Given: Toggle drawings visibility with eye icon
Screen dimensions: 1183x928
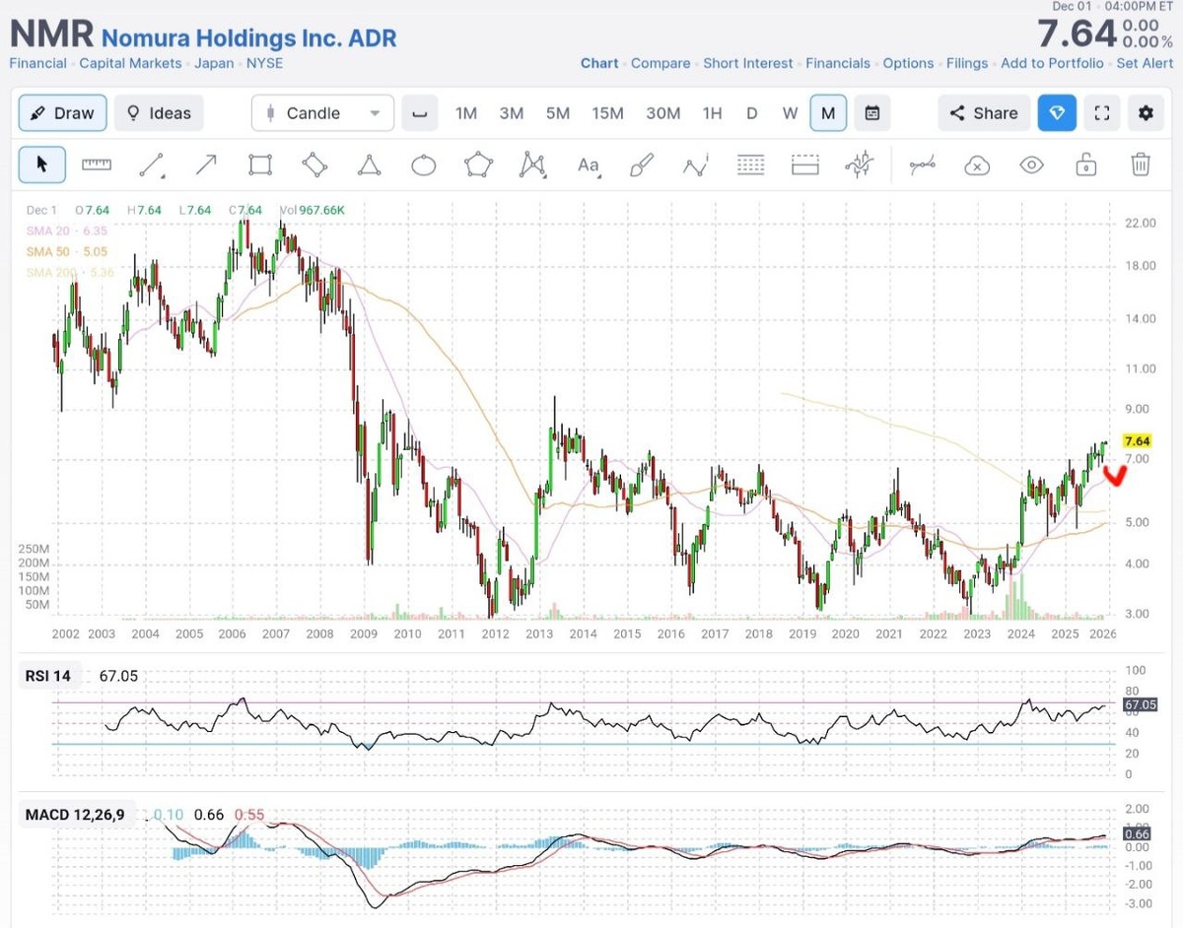Looking at the screenshot, I should coord(1031,165).
